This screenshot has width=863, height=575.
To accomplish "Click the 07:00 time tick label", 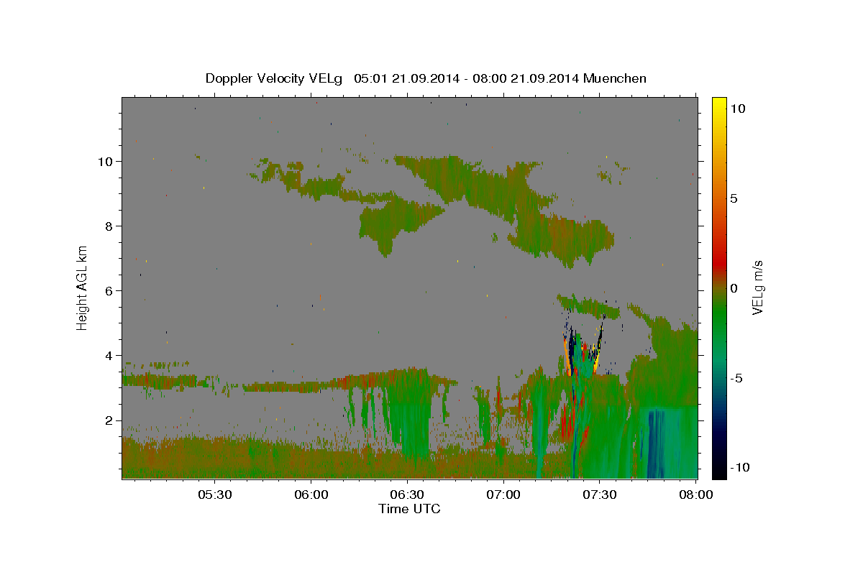I will (x=504, y=494).
